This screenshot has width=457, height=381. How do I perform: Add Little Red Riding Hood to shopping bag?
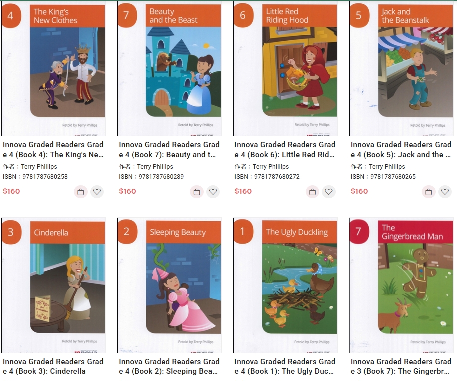pos(312,192)
